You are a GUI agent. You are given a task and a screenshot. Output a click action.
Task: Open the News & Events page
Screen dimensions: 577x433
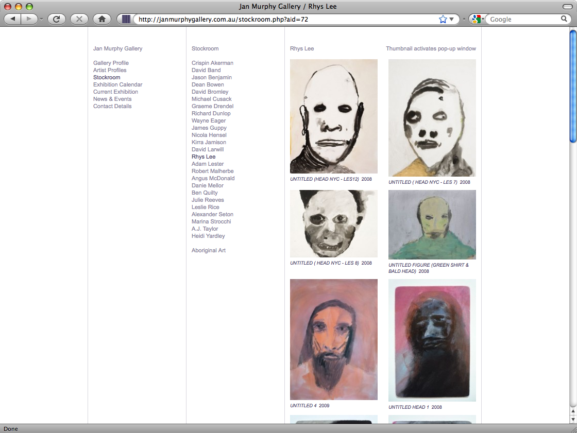tap(112, 99)
